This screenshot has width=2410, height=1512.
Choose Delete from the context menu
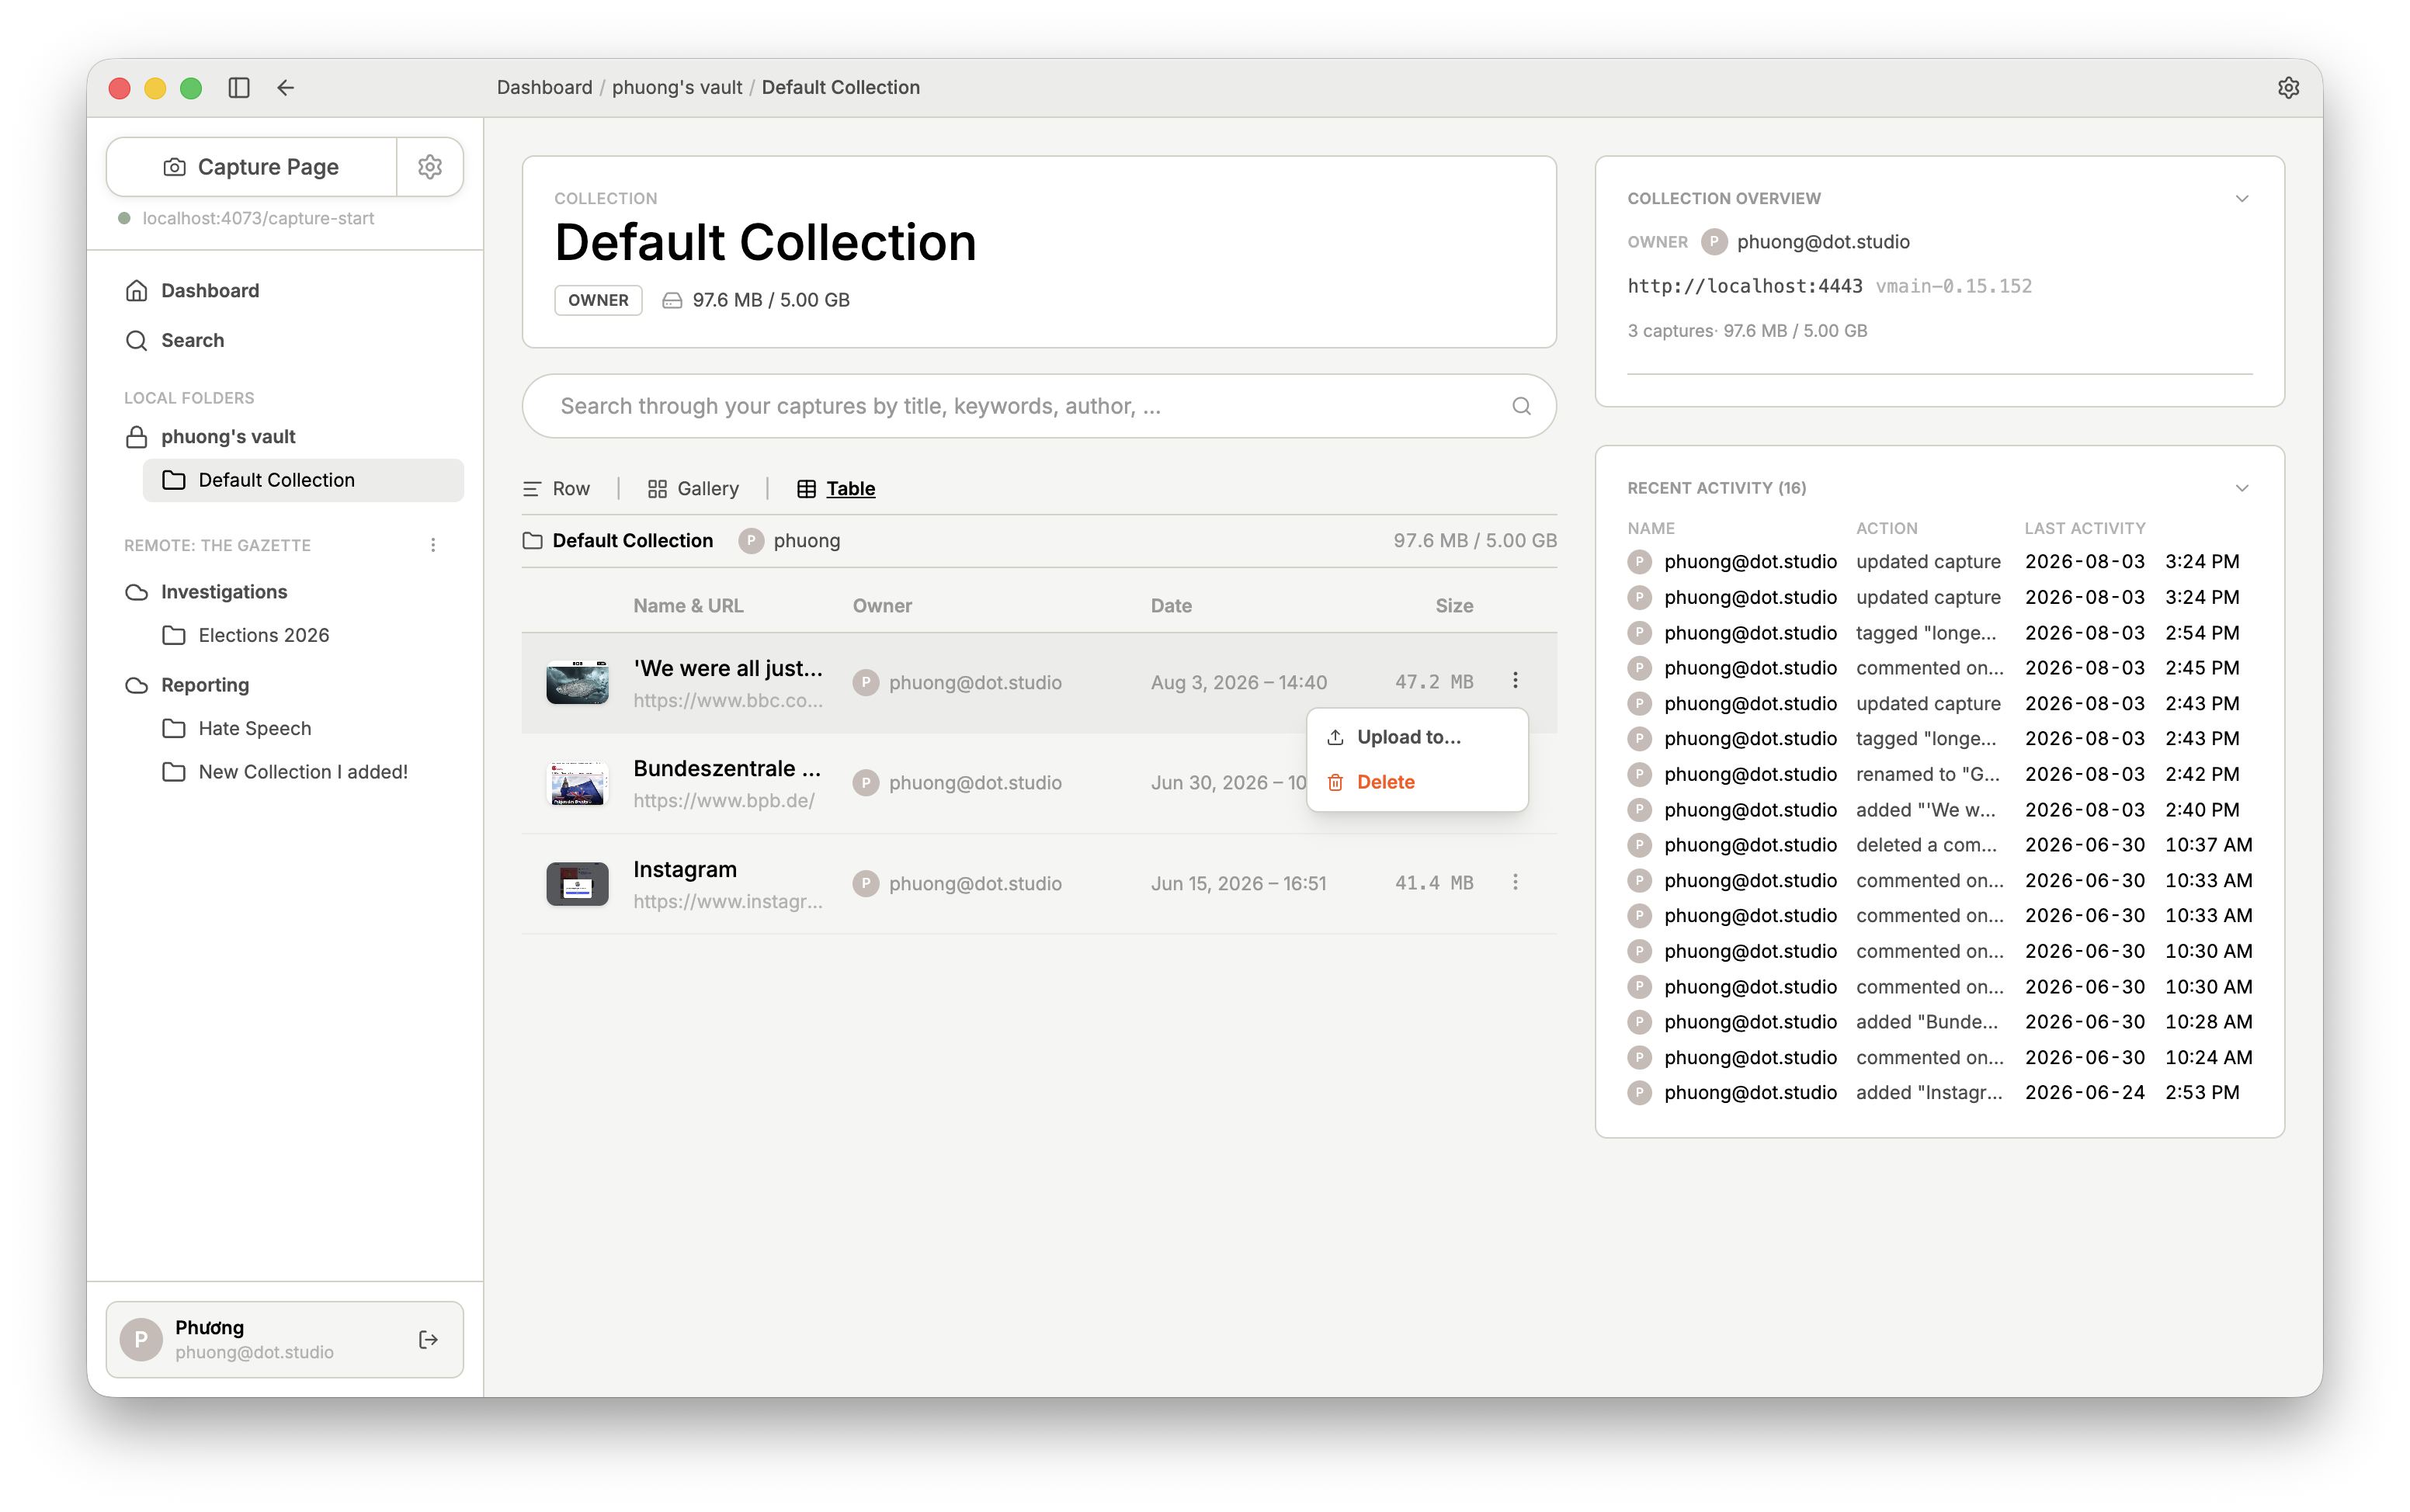click(x=1417, y=782)
